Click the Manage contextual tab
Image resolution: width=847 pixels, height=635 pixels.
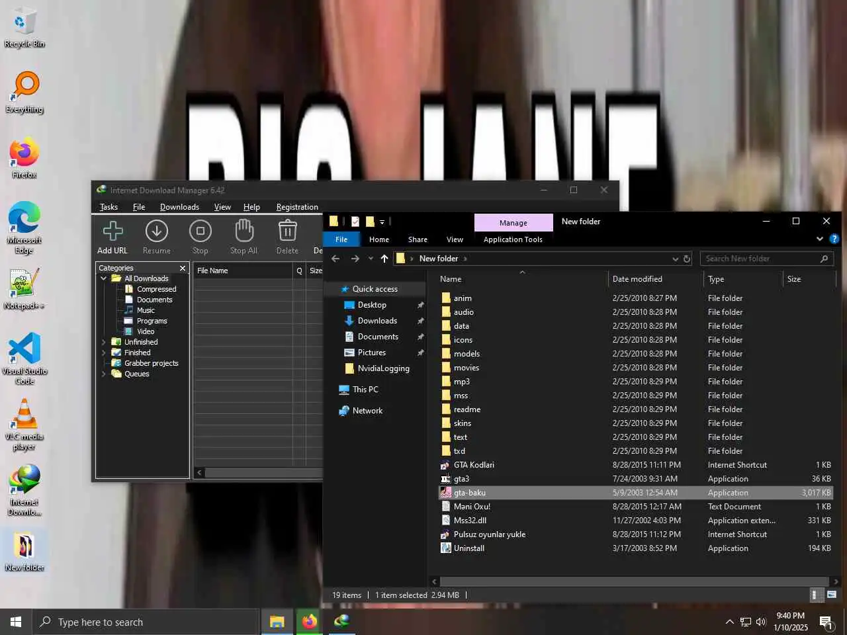click(x=513, y=222)
